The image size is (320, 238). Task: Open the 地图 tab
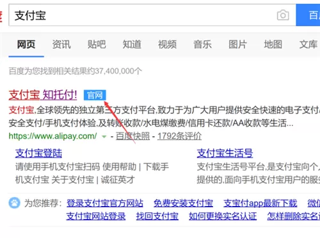point(273,44)
